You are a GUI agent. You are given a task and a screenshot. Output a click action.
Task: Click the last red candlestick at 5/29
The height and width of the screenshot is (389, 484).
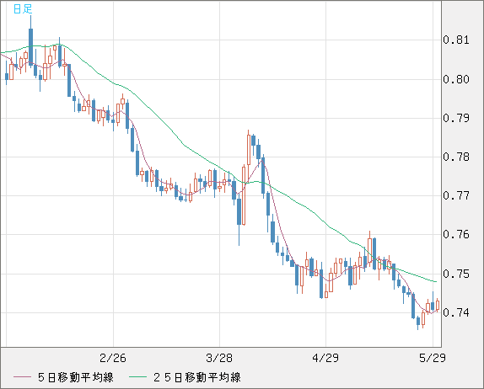click(x=438, y=305)
